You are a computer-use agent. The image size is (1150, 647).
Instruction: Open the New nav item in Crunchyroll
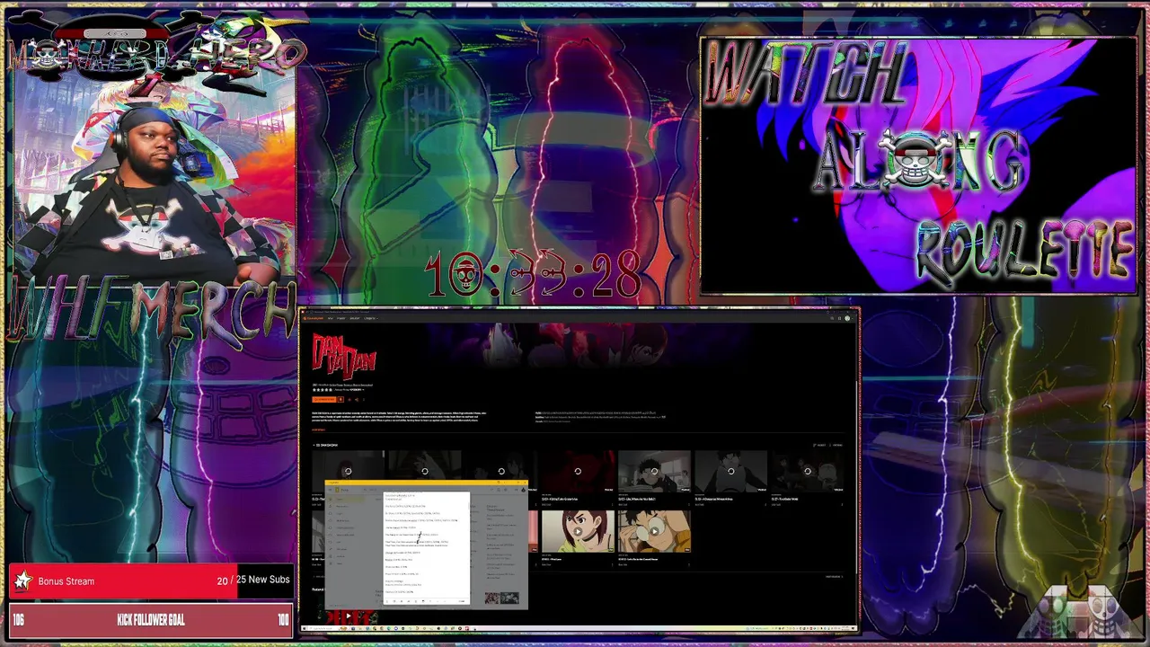(x=331, y=318)
